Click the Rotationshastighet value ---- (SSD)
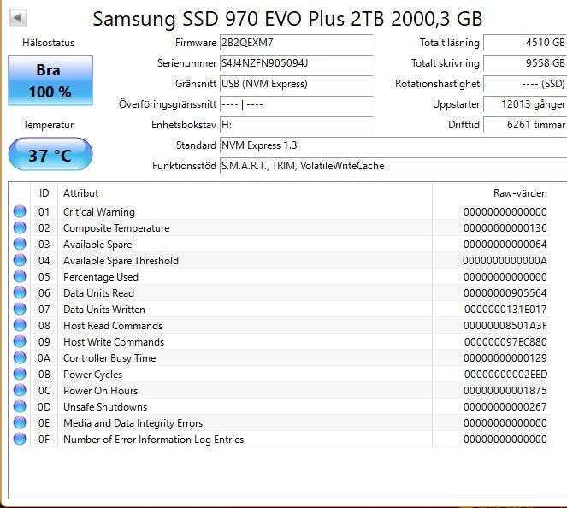This screenshot has height=508, width=567. (x=525, y=84)
